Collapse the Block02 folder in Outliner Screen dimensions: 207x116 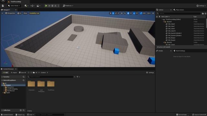164,43
